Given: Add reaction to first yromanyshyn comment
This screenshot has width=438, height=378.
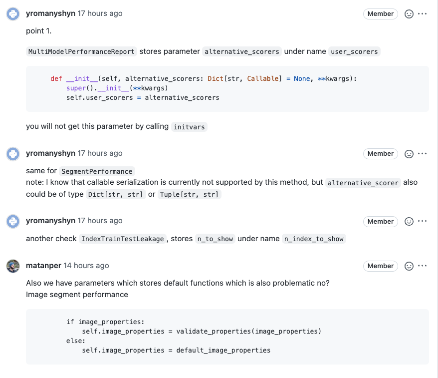Looking at the screenshot, I should point(409,13).
